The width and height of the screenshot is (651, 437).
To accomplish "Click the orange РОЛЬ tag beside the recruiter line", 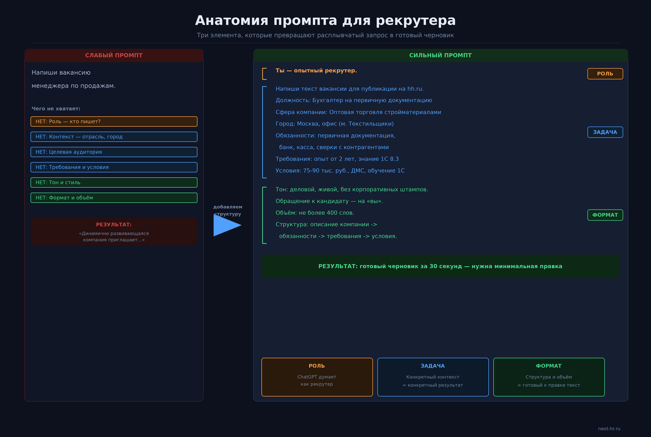I will (x=605, y=74).
